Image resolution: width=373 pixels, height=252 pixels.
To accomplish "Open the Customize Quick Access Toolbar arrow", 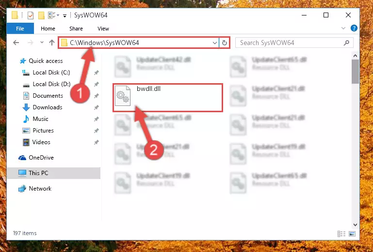I will coord(65,15).
